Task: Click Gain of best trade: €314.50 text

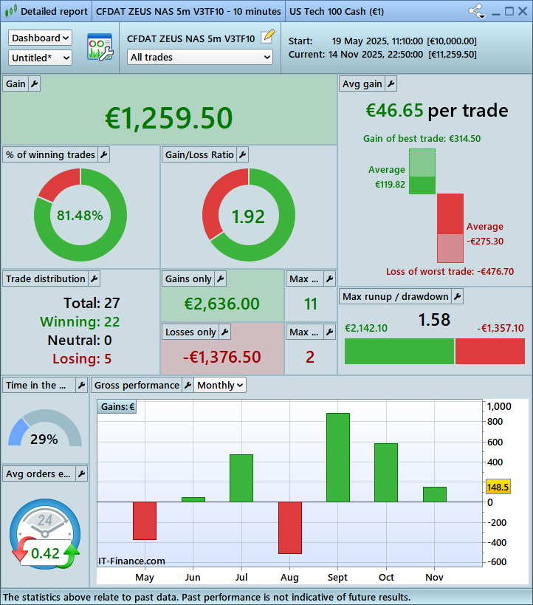Action: click(x=422, y=139)
